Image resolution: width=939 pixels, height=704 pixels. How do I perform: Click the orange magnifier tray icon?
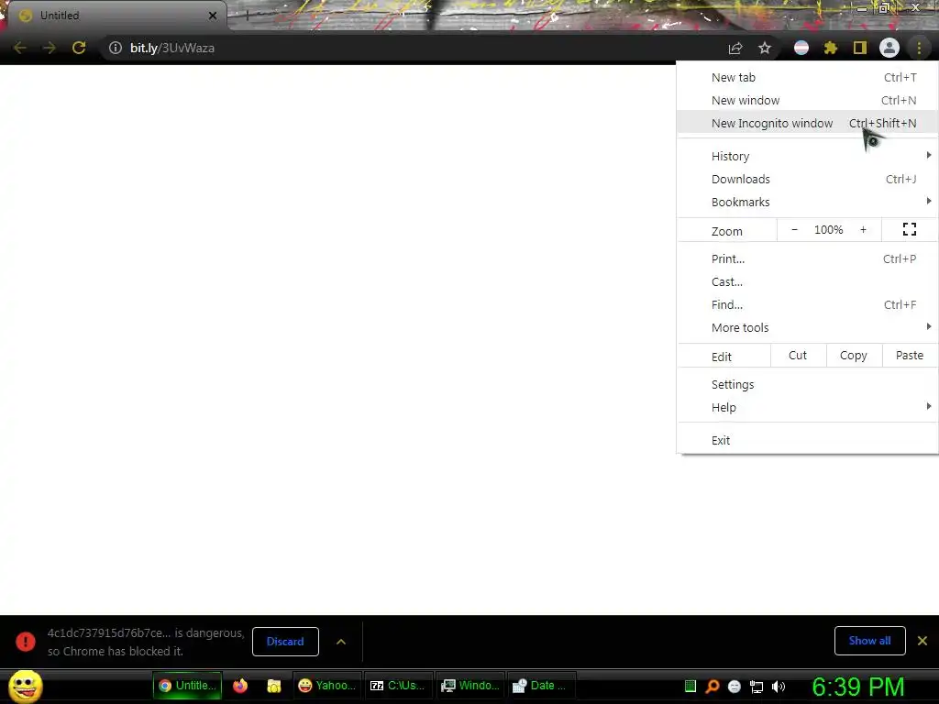coord(712,686)
